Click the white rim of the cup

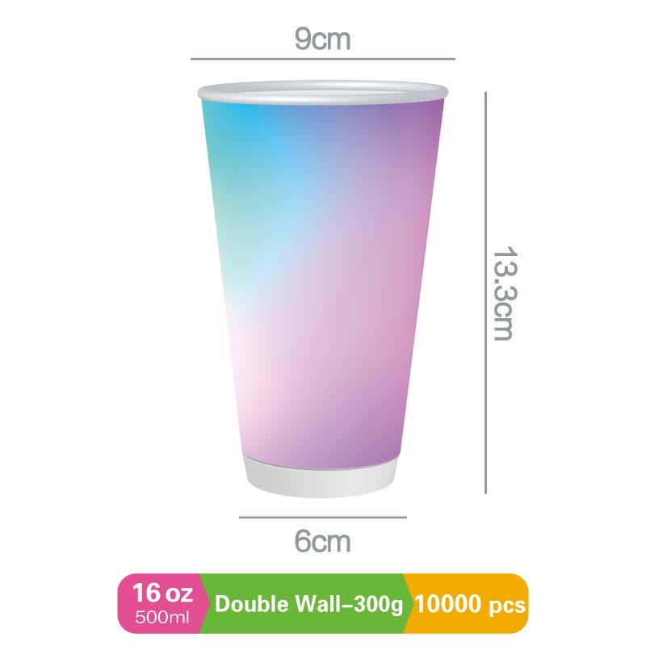(x=322, y=93)
